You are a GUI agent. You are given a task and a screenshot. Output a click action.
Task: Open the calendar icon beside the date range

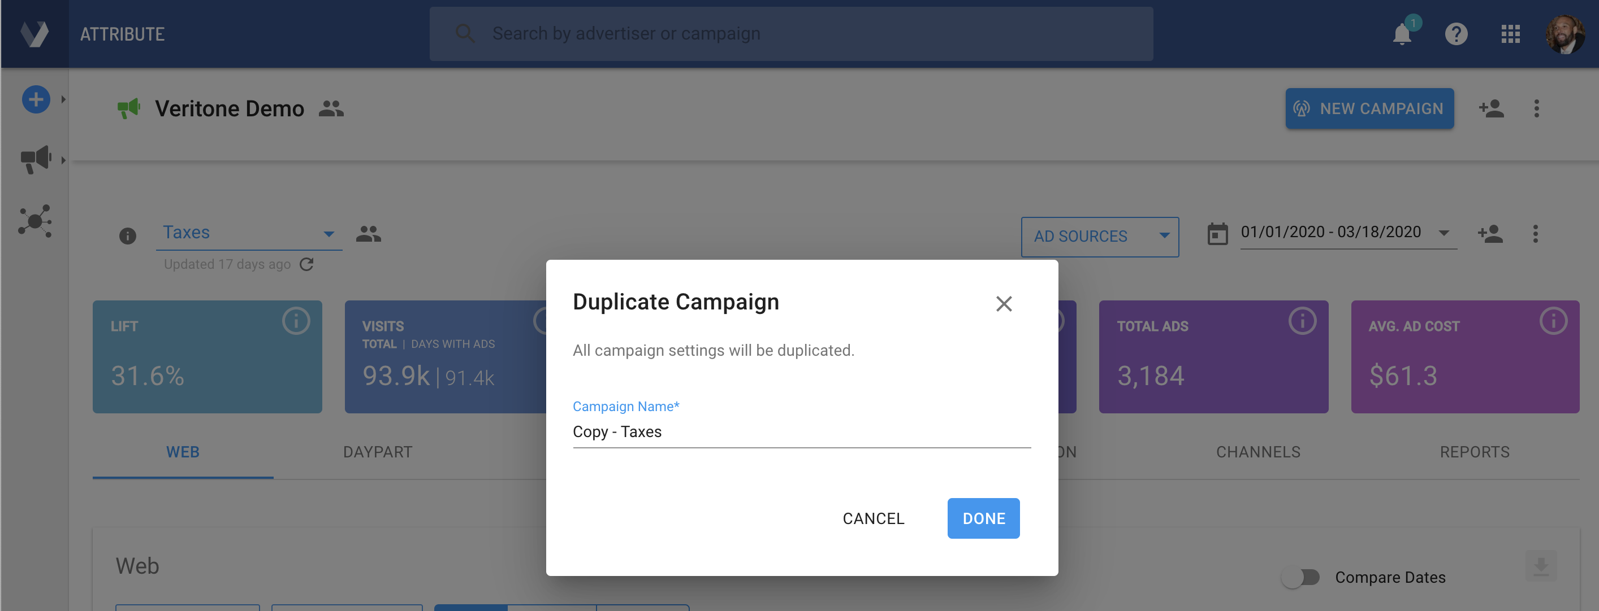click(1217, 234)
